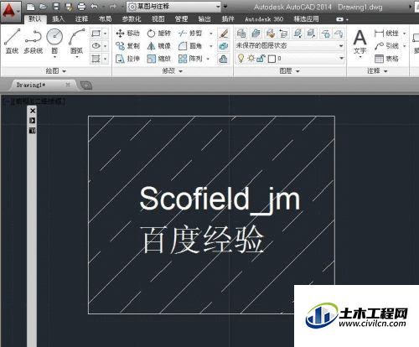Image resolution: width=419 pixels, height=347 pixels.
Task: Toggle the layer on/off lightbulb icon
Action: (241, 59)
